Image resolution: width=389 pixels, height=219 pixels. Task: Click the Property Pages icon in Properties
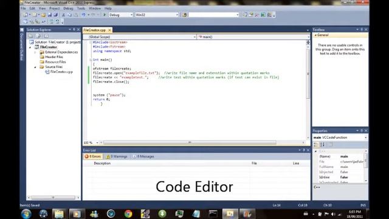pos(331,144)
